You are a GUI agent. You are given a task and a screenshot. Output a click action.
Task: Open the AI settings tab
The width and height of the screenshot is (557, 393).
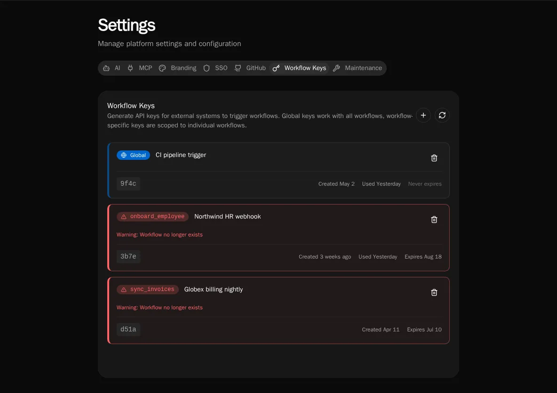(111, 68)
